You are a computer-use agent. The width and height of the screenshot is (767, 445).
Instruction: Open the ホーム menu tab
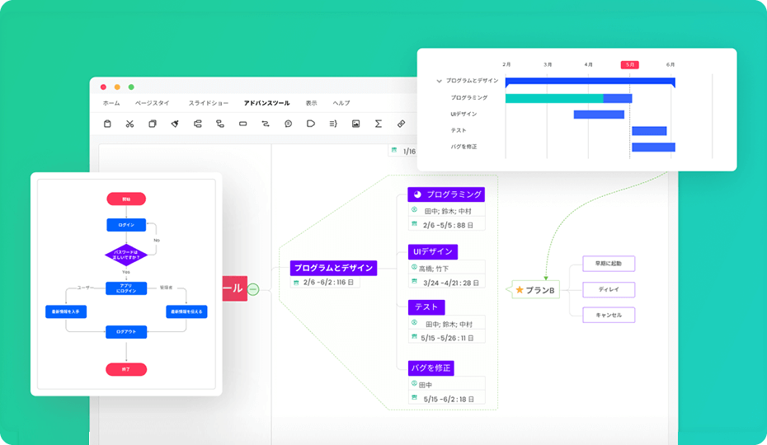point(111,103)
